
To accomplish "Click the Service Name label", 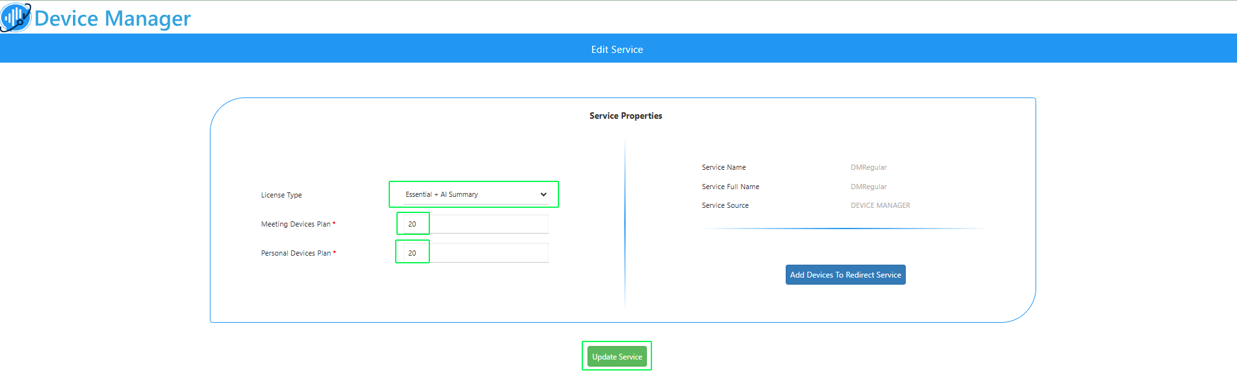I will [x=724, y=167].
